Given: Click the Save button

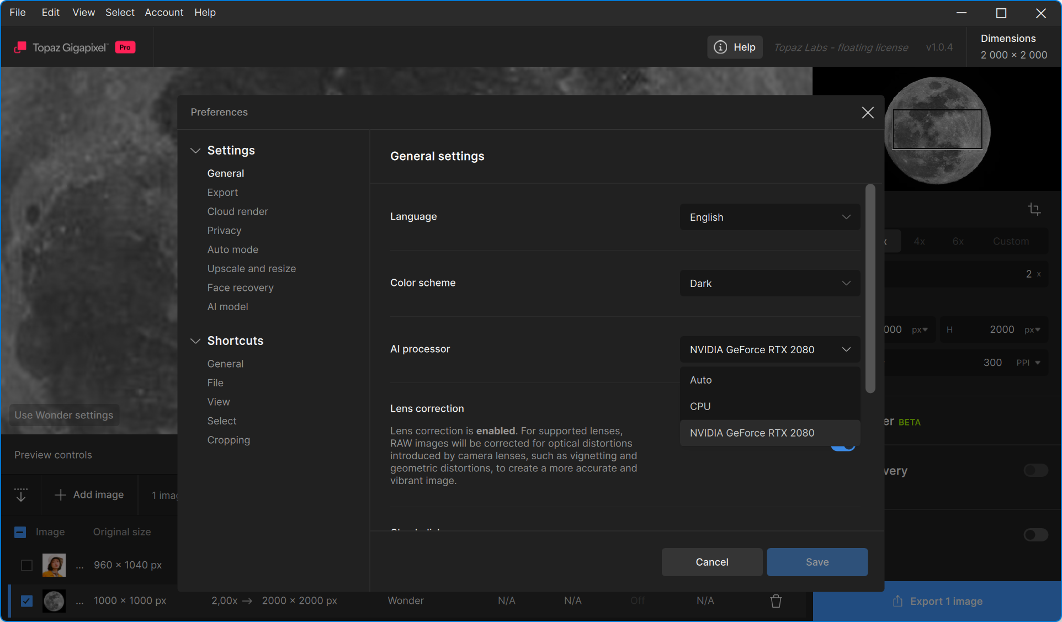Looking at the screenshot, I should (817, 562).
